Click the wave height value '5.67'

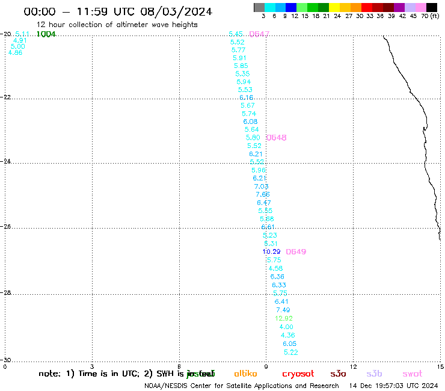[x=248, y=105]
